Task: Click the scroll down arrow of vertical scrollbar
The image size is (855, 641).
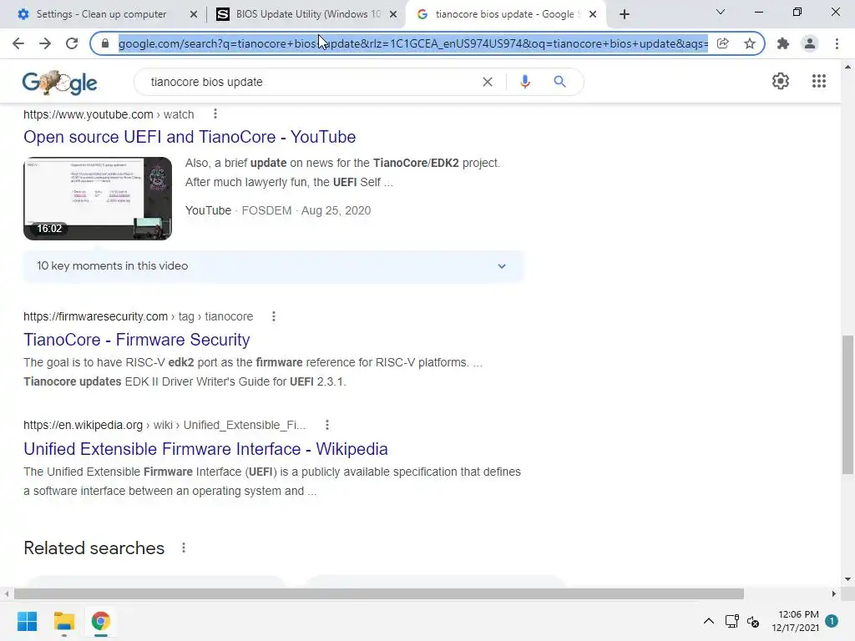Action: [x=847, y=579]
